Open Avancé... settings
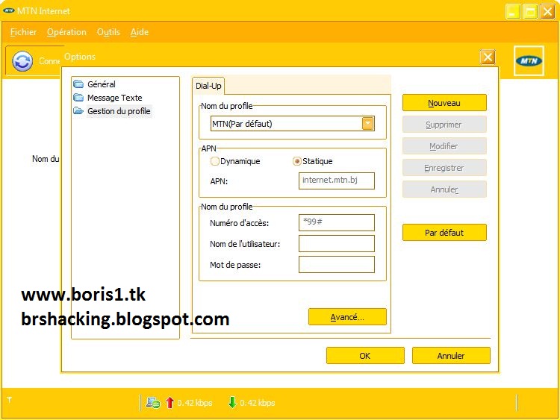 point(347,317)
